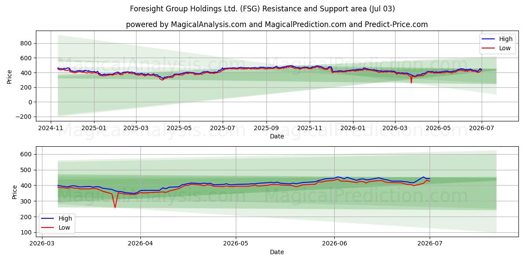Click top chart x-axis label 2026-03

point(395,128)
